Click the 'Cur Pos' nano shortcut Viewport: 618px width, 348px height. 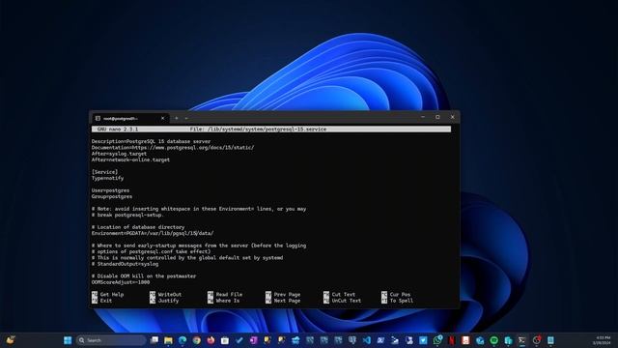tap(400, 294)
